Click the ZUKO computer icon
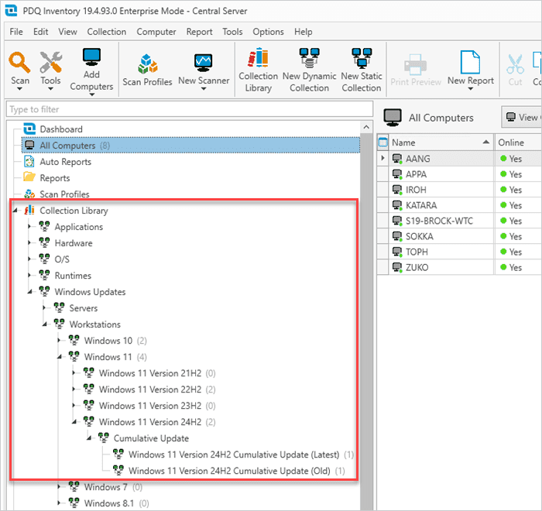 point(397,267)
